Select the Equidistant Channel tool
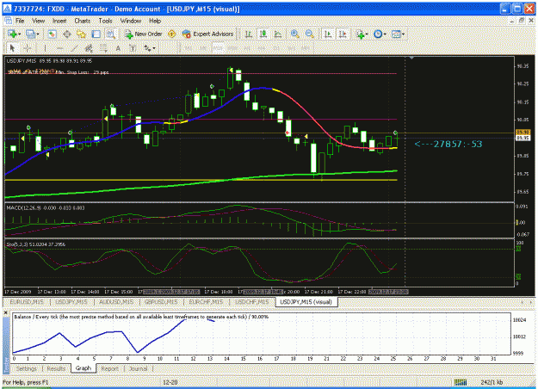This screenshot has height=389, width=538. [x=89, y=48]
